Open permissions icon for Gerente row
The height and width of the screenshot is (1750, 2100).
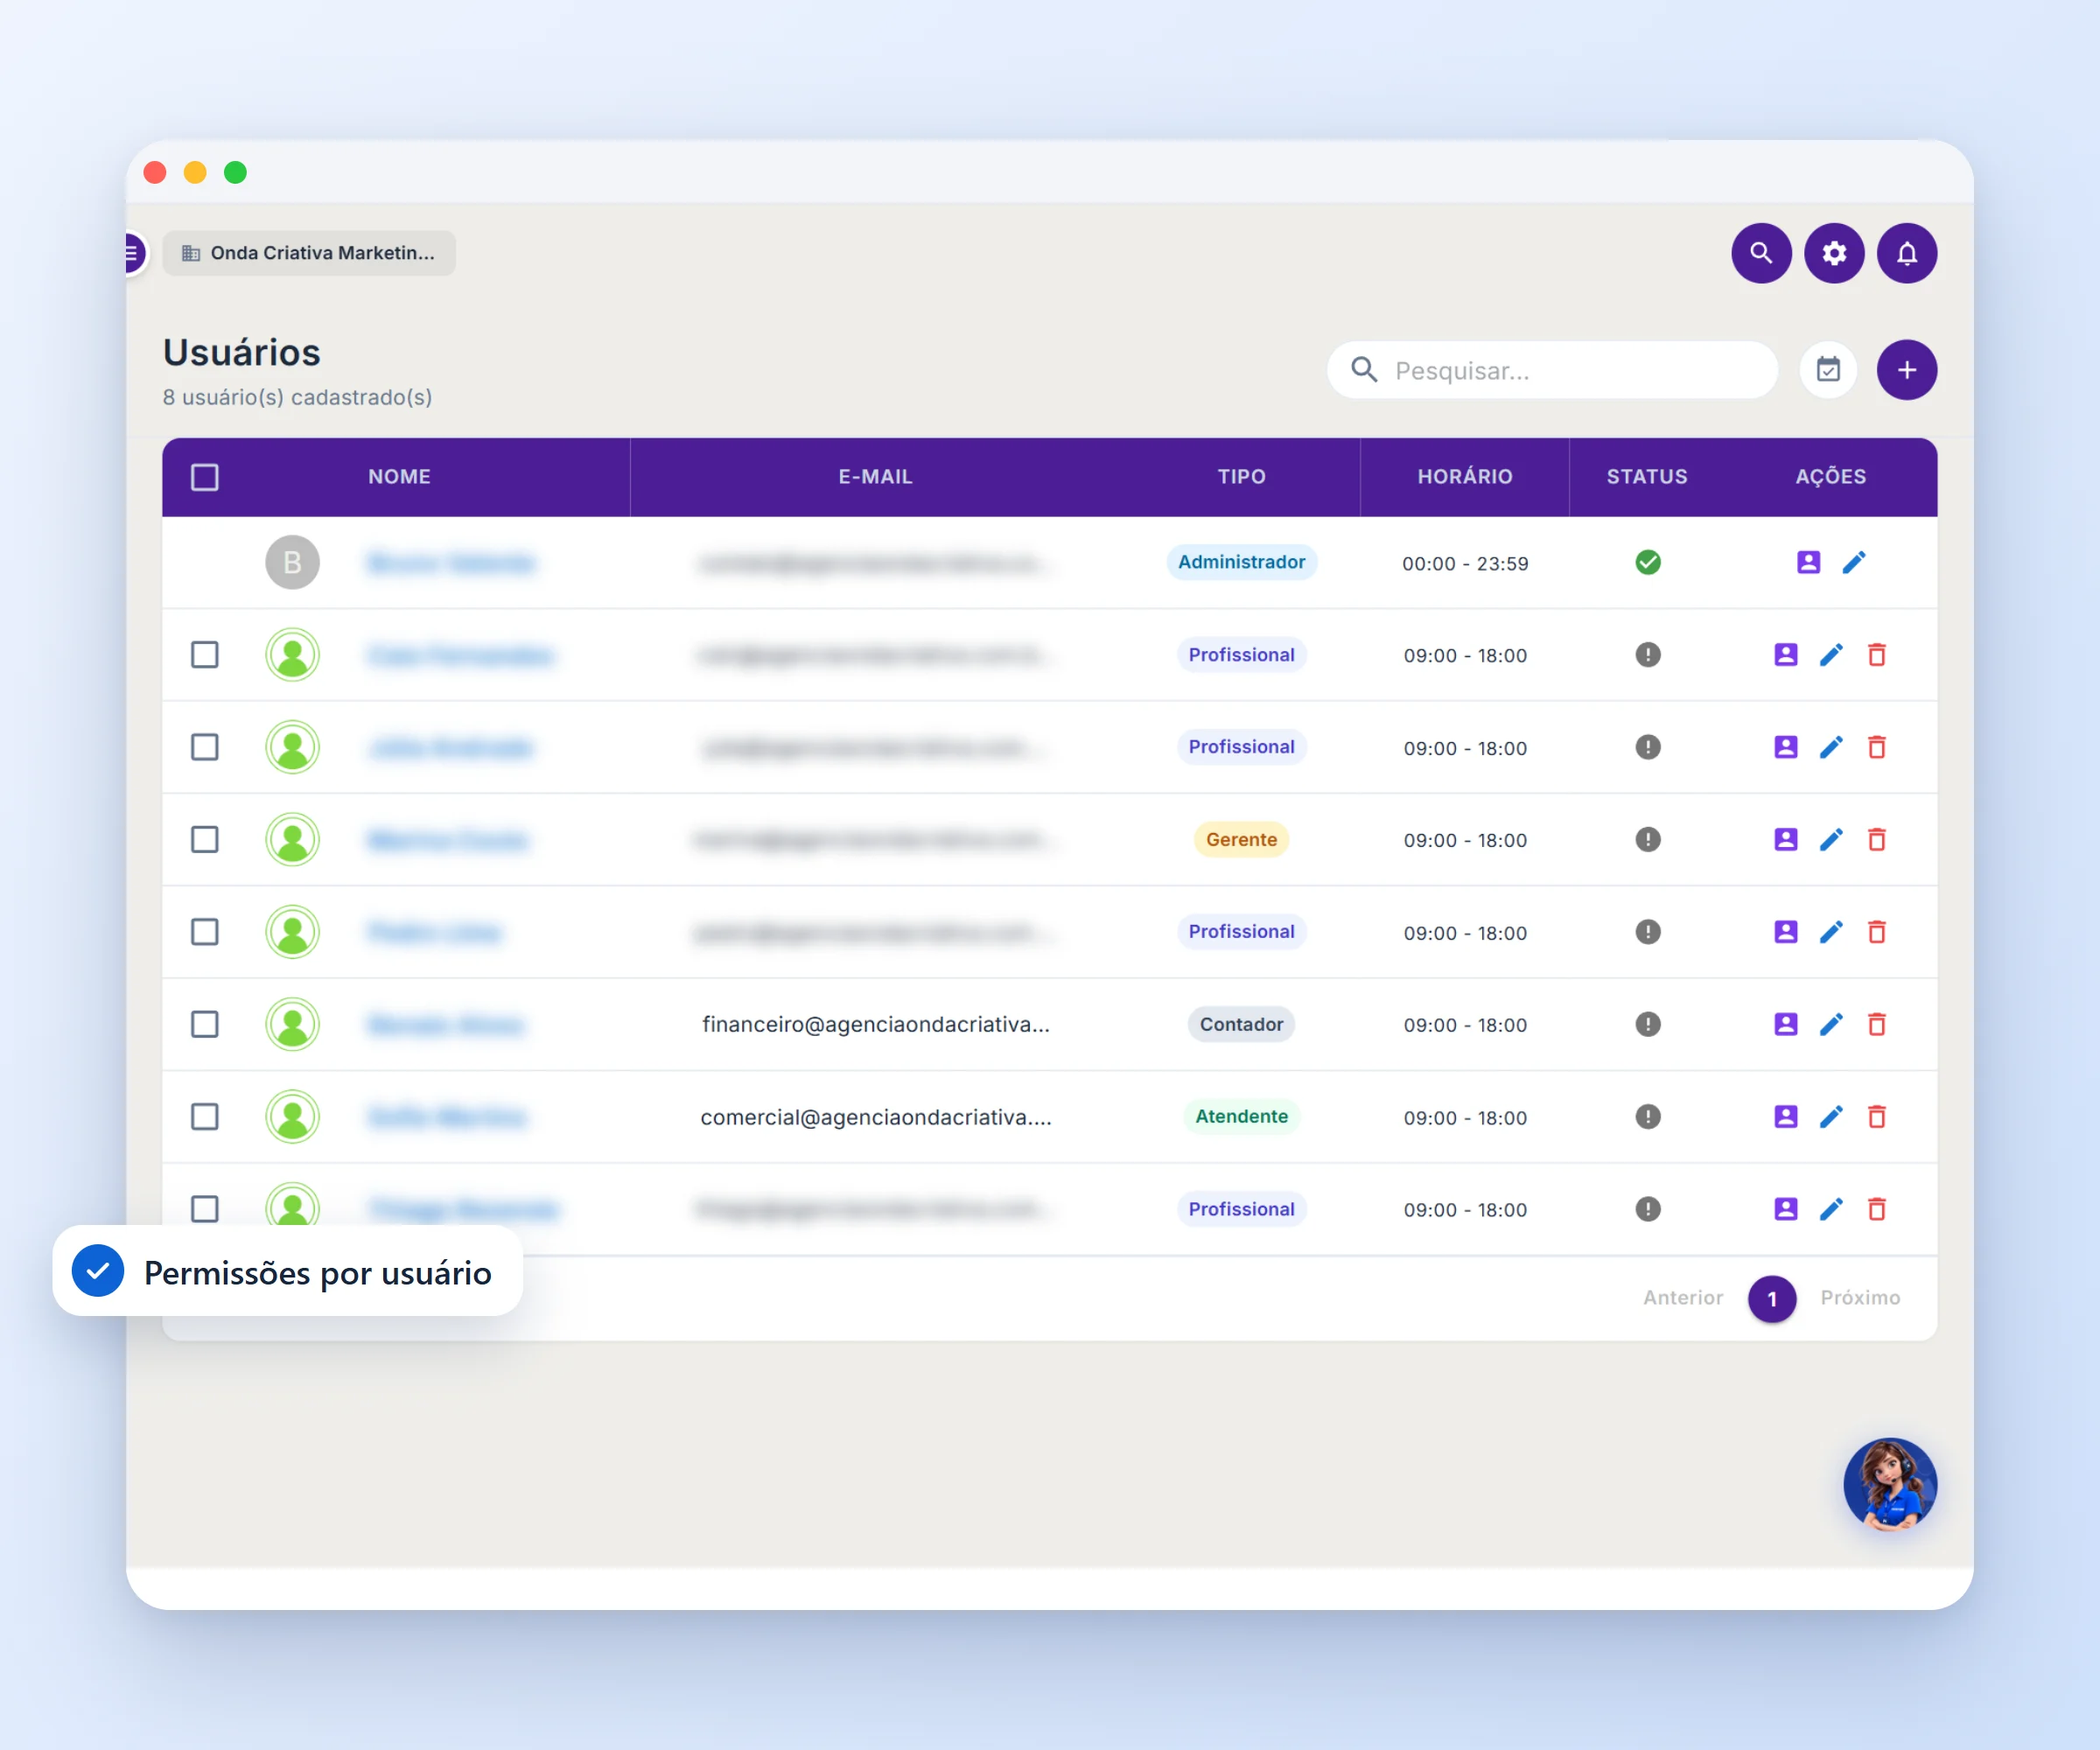(x=1785, y=839)
